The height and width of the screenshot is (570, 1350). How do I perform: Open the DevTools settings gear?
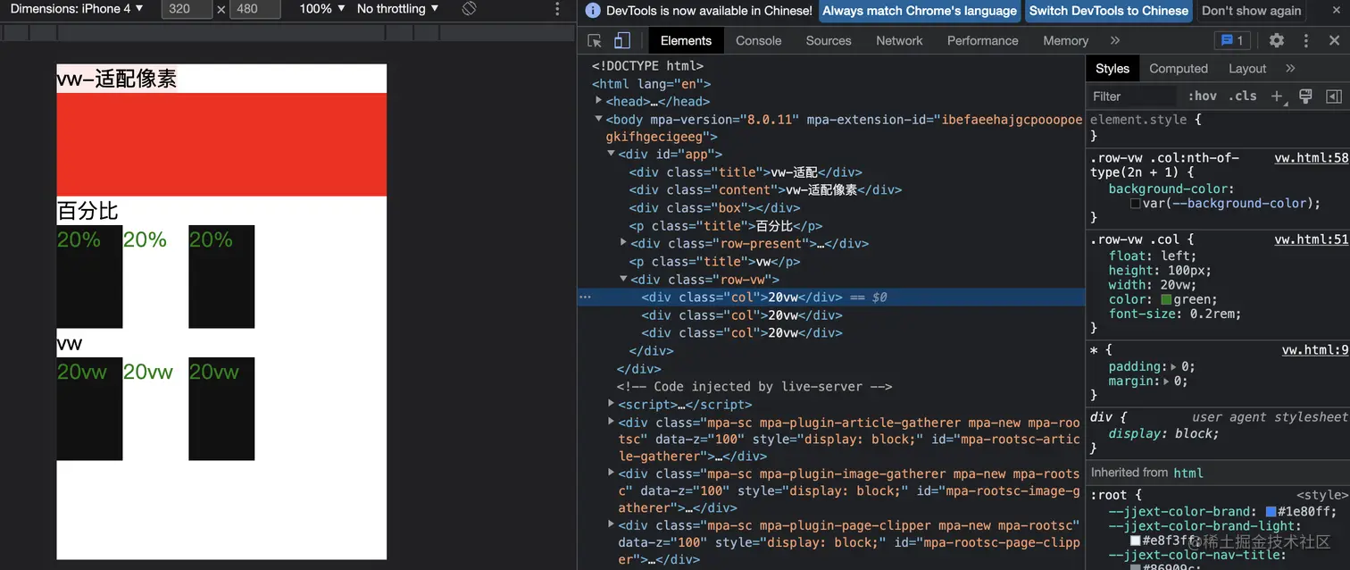click(x=1277, y=40)
